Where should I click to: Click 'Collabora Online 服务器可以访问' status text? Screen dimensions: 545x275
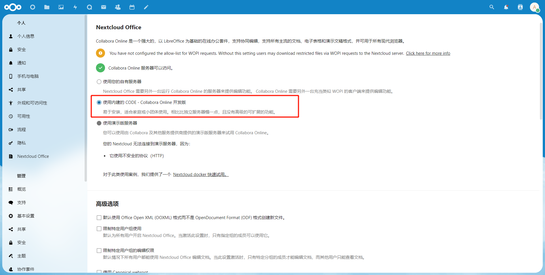pos(141,68)
